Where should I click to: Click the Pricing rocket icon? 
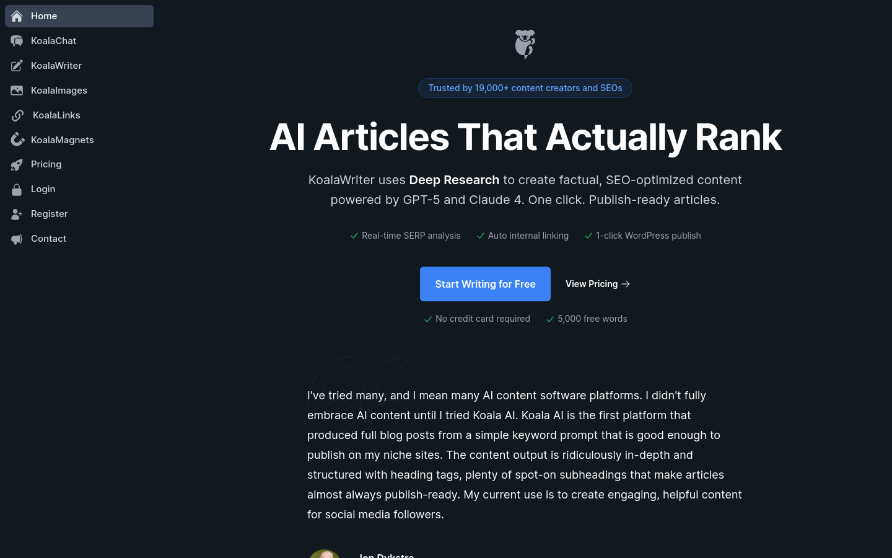(x=17, y=164)
